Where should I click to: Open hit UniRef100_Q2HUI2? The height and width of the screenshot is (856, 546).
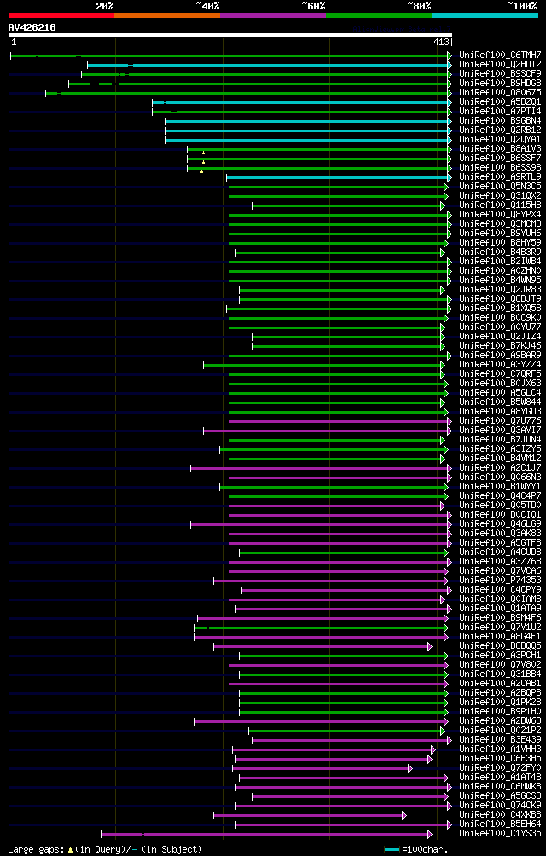click(500, 65)
